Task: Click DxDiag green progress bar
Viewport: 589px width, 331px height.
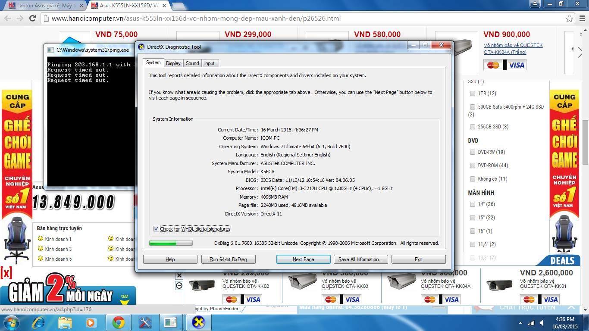Action: pyautogui.click(x=171, y=243)
